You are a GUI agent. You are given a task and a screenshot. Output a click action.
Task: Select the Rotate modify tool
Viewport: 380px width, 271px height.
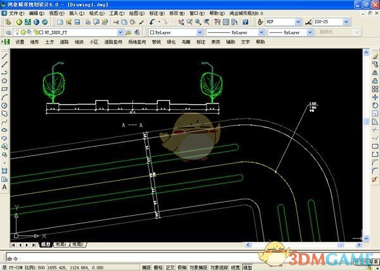(x=375, y=105)
